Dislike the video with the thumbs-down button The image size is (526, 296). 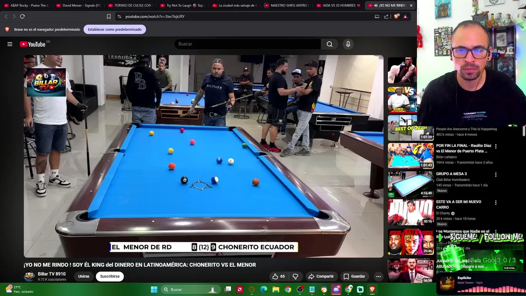tap(295, 276)
